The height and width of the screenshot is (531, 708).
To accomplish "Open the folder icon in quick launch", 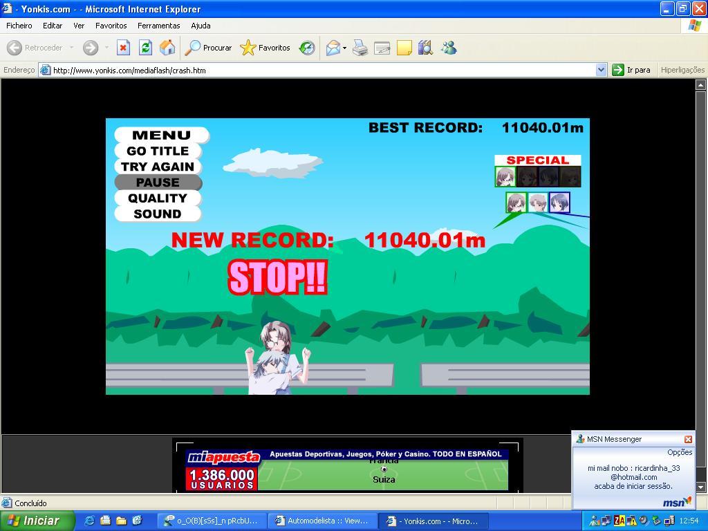I will tap(121, 521).
